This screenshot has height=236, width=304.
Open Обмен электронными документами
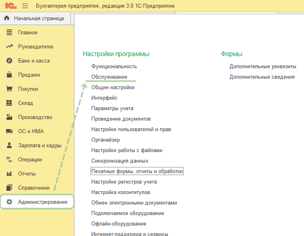(134, 203)
